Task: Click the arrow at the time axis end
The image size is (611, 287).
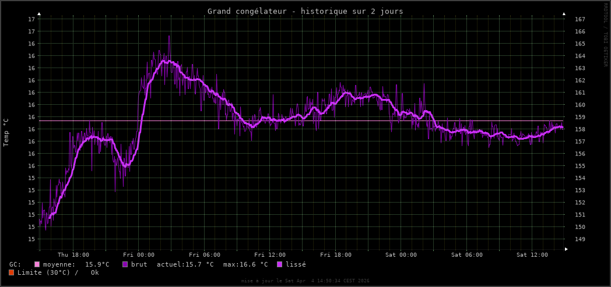Action: pyautogui.click(x=566, y=249)
